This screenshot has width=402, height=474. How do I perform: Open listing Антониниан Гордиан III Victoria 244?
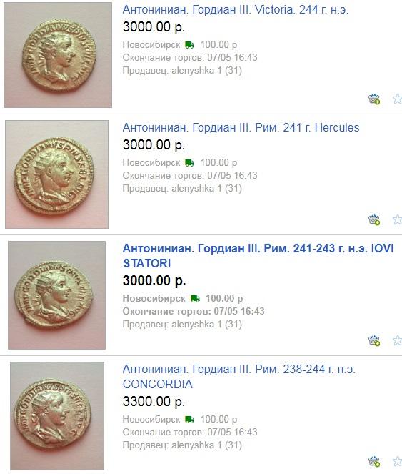[236, 10]
